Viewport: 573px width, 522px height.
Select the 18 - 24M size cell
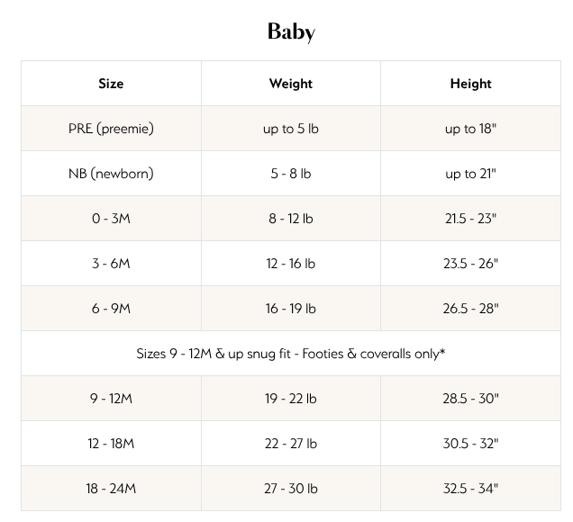(x=111, y=489)
